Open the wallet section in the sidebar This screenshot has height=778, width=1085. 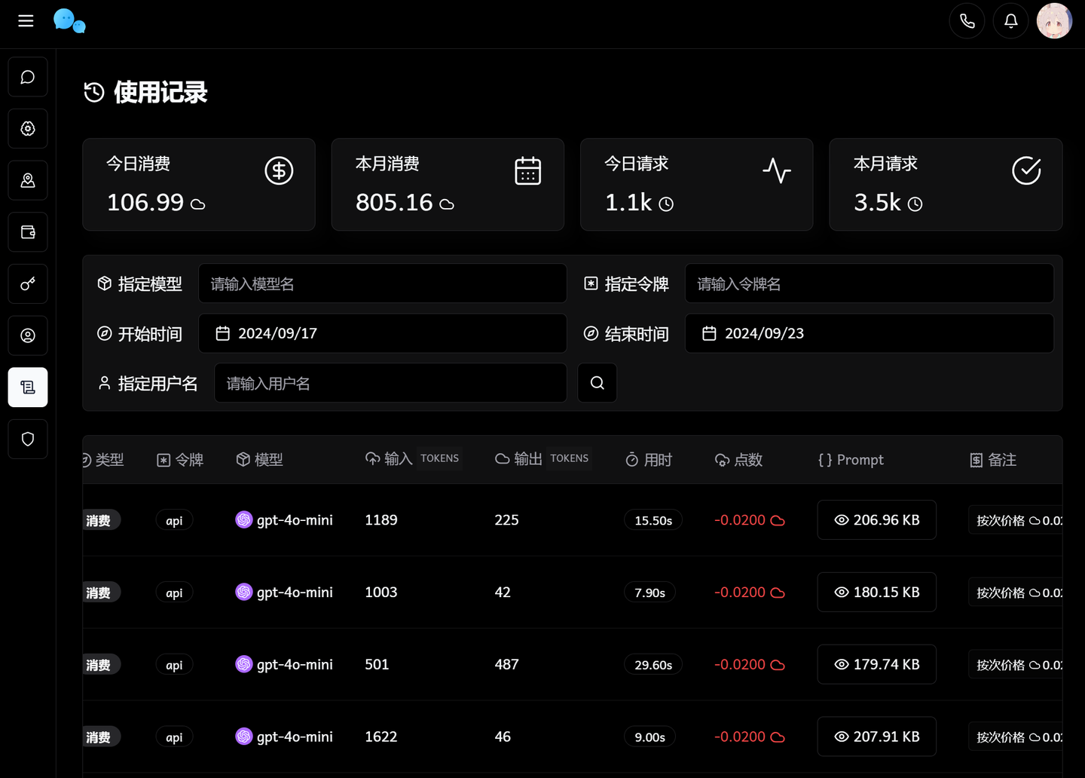tap(27, 231)
